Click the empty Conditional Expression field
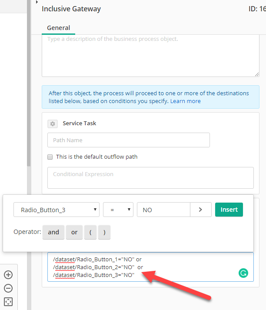Viewport: 266px width, 310px height. (150, 178)
